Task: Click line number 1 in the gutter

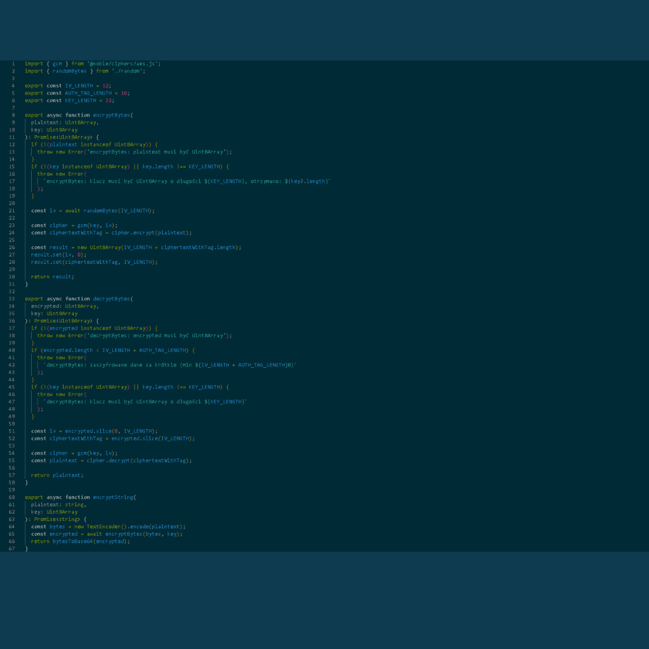Action: click(x=13, y=64)
